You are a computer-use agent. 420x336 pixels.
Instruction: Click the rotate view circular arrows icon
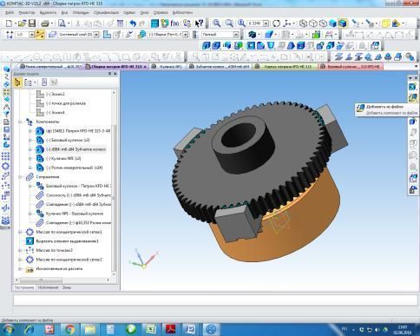coord(277,23)
